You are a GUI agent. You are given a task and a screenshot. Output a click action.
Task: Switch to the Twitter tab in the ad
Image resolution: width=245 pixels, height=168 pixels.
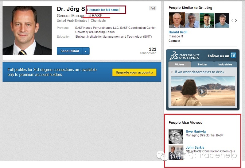pyautogui.click(x=202, y=64)
